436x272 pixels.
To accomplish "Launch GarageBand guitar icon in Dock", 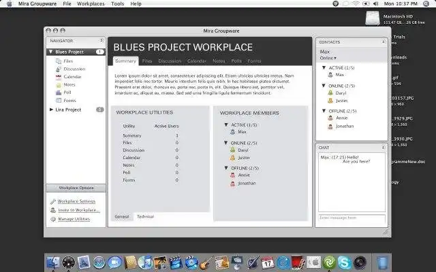I will click(206, 262).
